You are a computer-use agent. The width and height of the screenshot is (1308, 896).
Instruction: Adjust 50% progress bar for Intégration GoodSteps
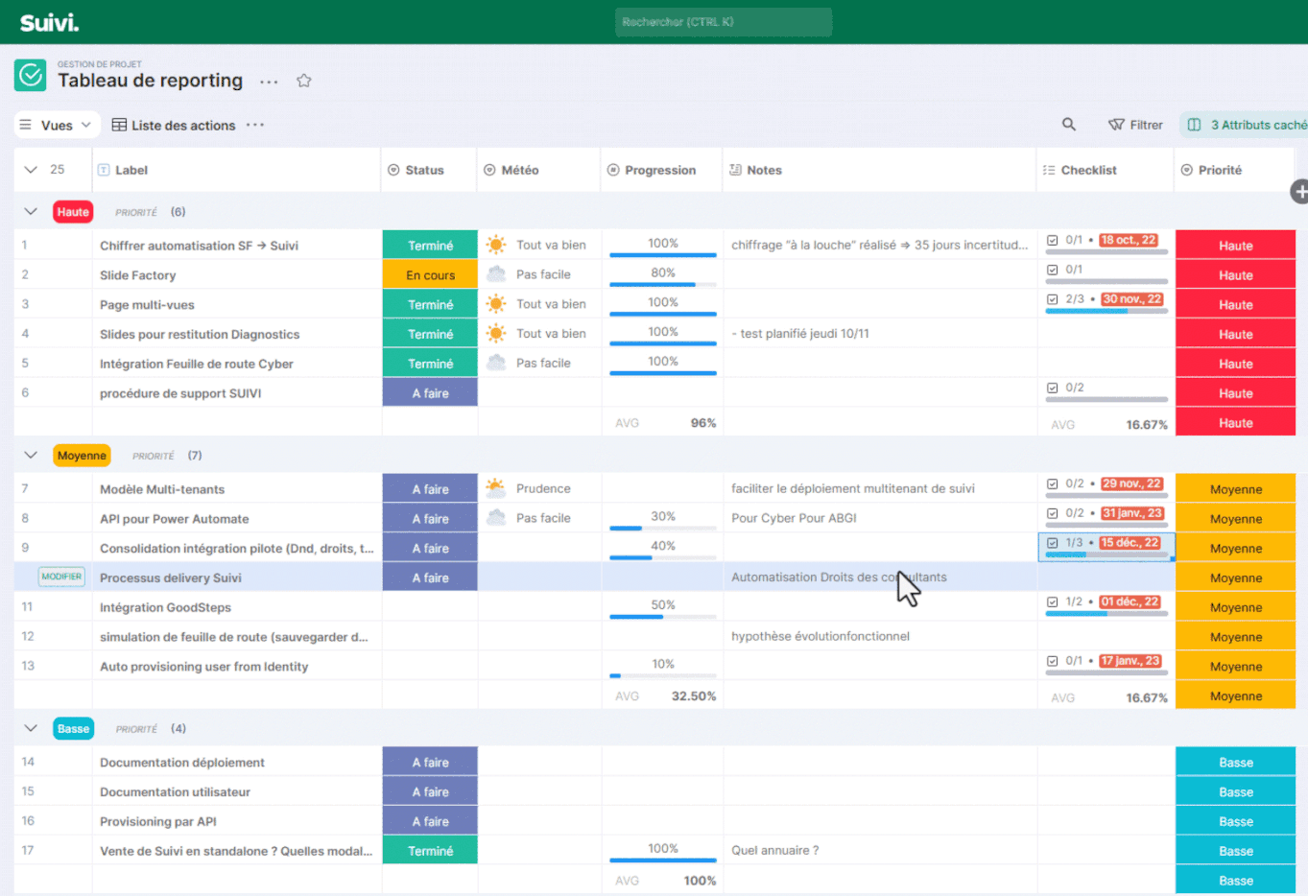pyautogui.click(x=663, y=616)
